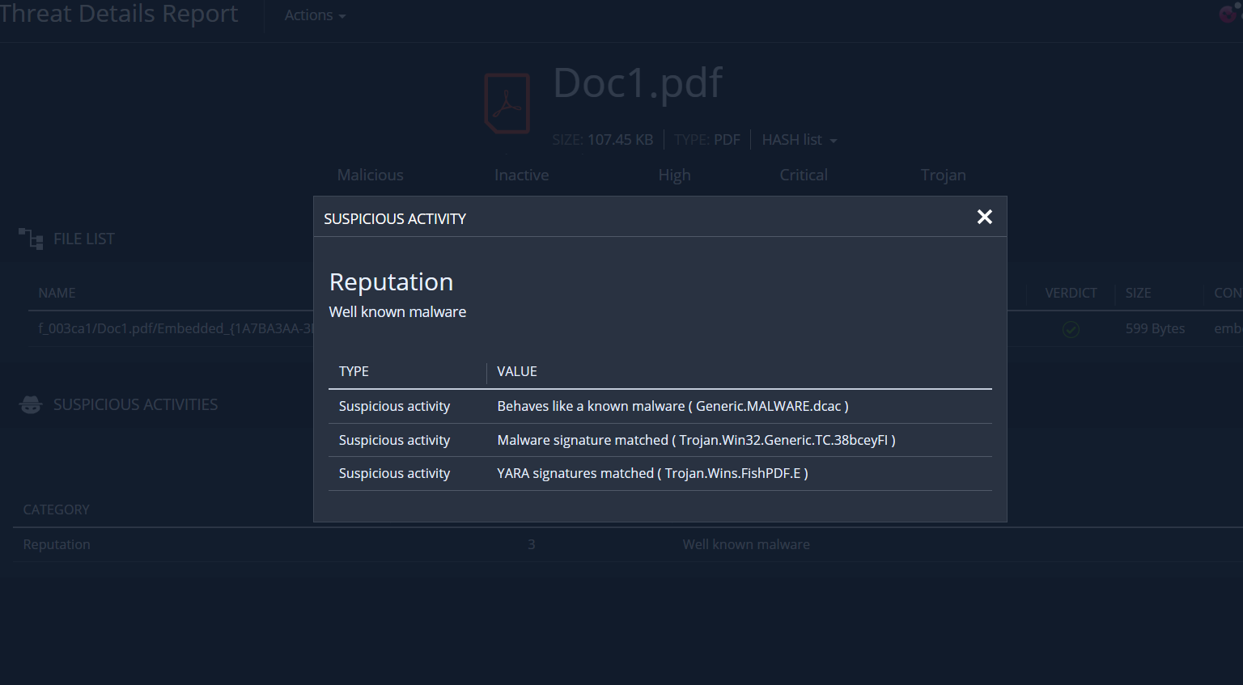Viewport: 1243px width, 685px height.
Task: Click the File List tree icon
Action: [31, 239]
